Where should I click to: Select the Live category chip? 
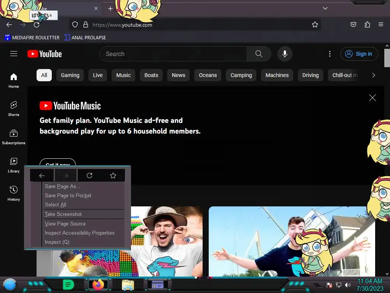point(98,75)
